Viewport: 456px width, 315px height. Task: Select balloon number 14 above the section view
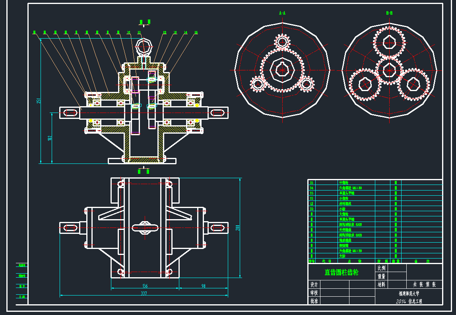tap(186, 32)
